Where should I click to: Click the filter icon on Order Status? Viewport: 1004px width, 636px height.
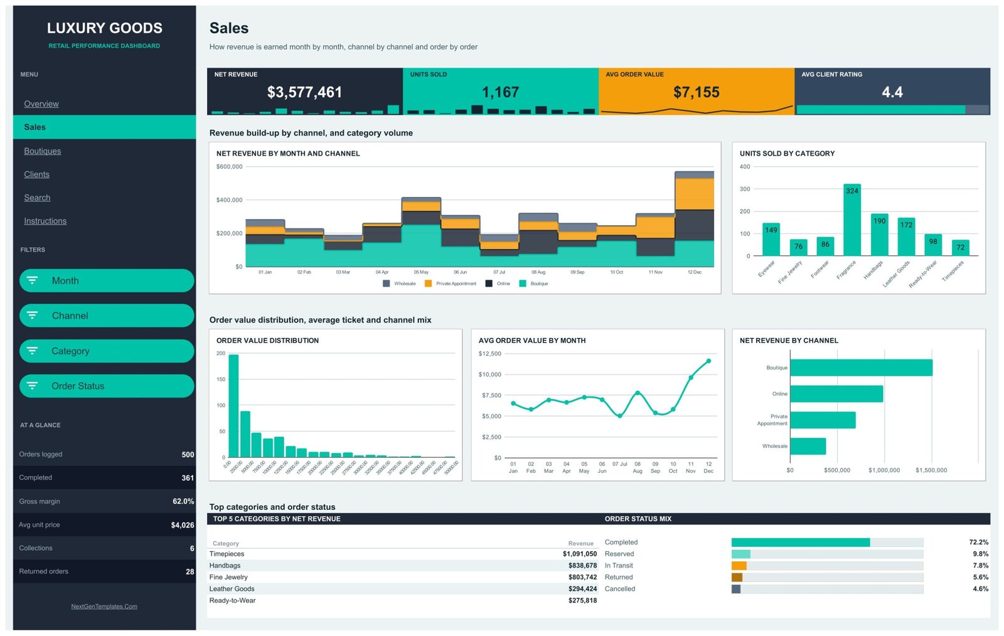coord(32,386)
